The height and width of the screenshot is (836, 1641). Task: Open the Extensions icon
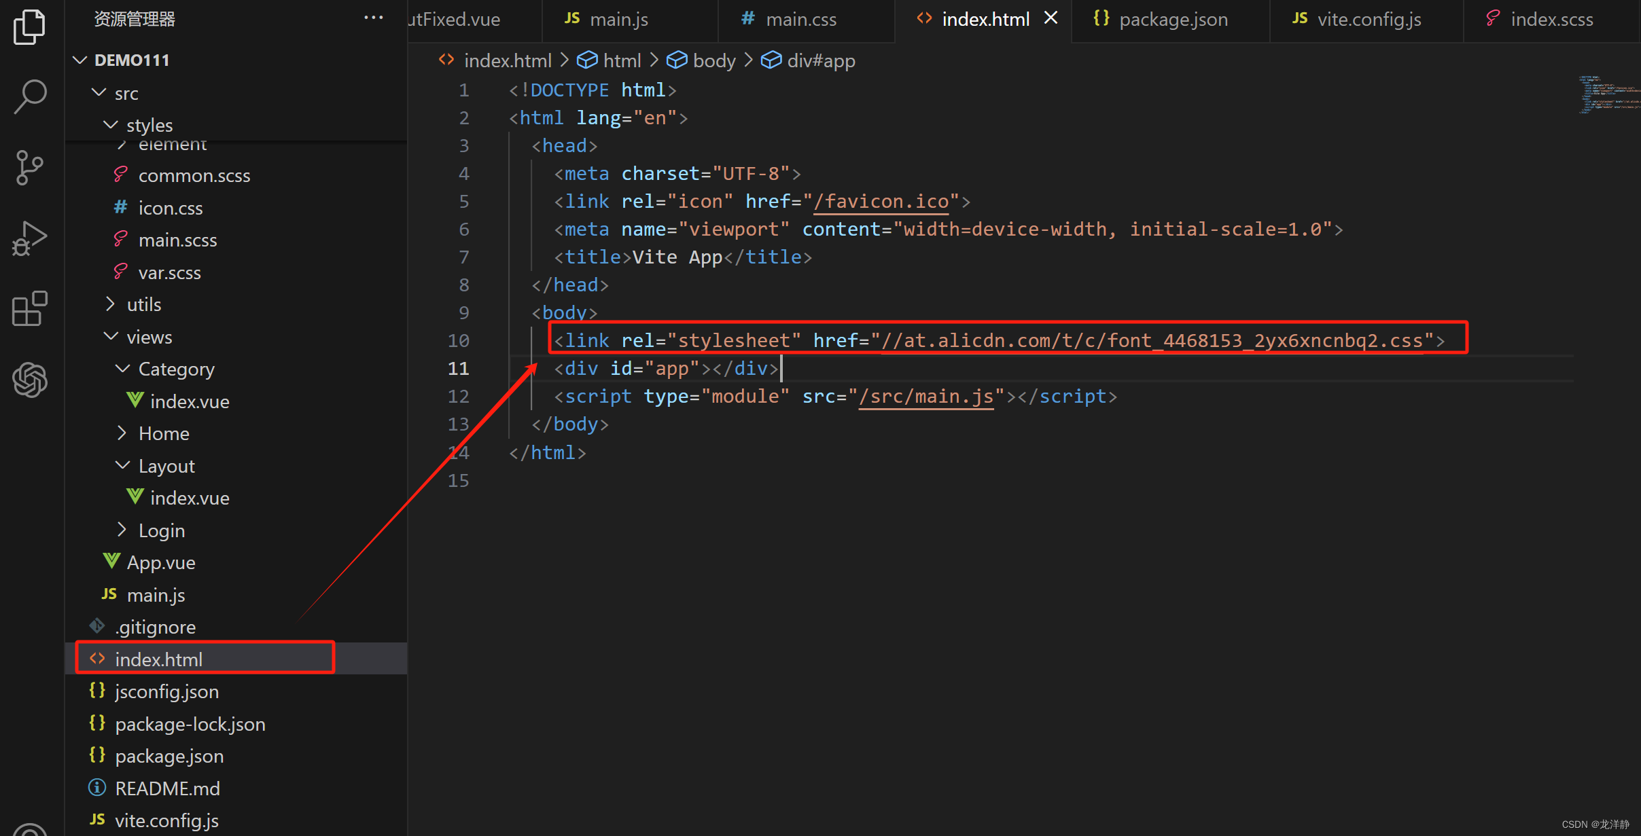[x=30, y=309]
